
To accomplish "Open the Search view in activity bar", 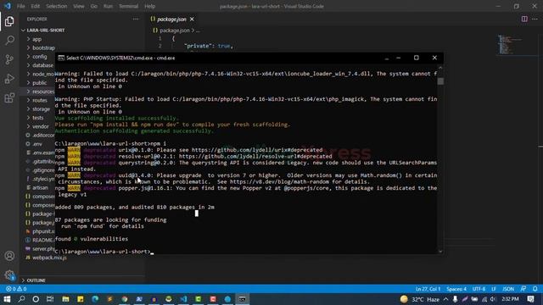I will [9, 41].
